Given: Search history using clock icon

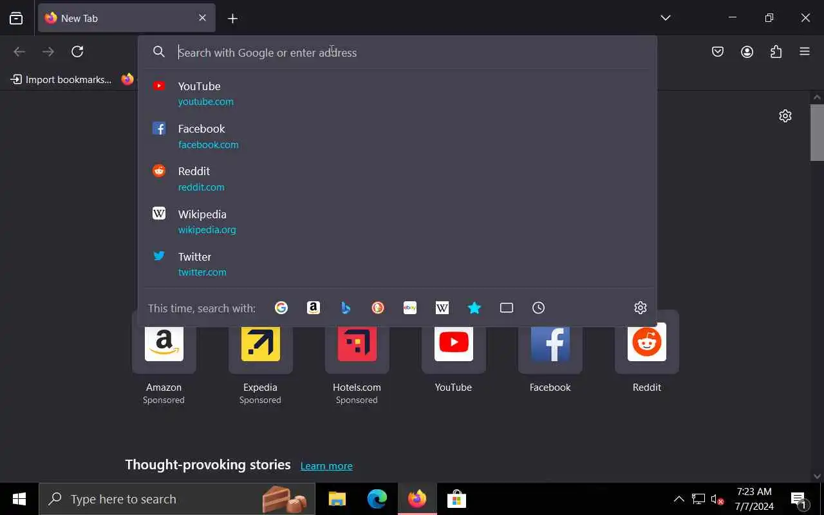Looking at the screenshot, I should [x=539, y=308].
